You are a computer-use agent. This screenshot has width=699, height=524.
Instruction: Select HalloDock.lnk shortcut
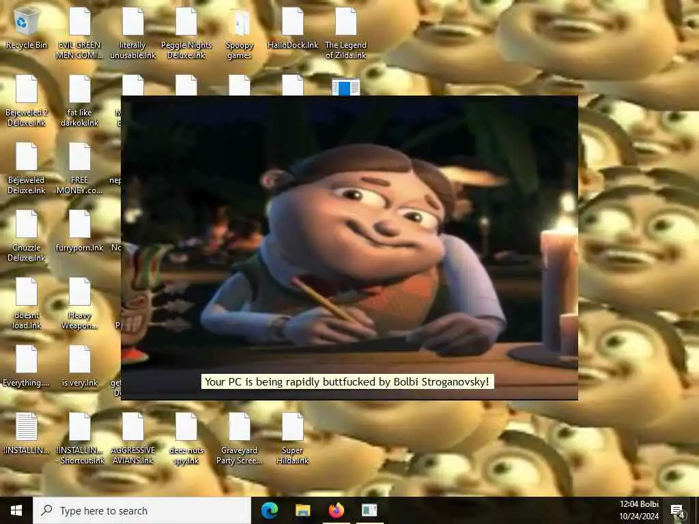(x=293, y=29)
